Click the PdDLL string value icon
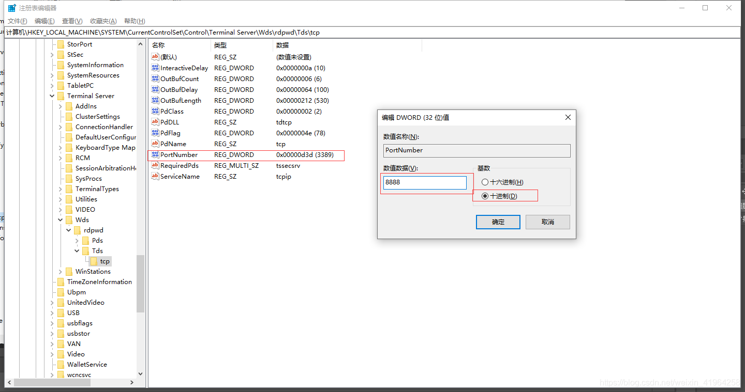 (x=155, y=122)
